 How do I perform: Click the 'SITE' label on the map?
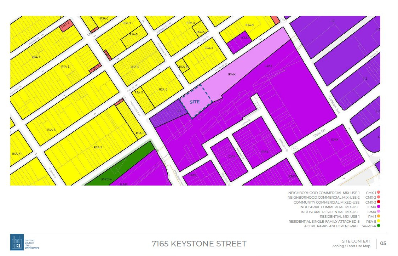[x=195, y=102]
